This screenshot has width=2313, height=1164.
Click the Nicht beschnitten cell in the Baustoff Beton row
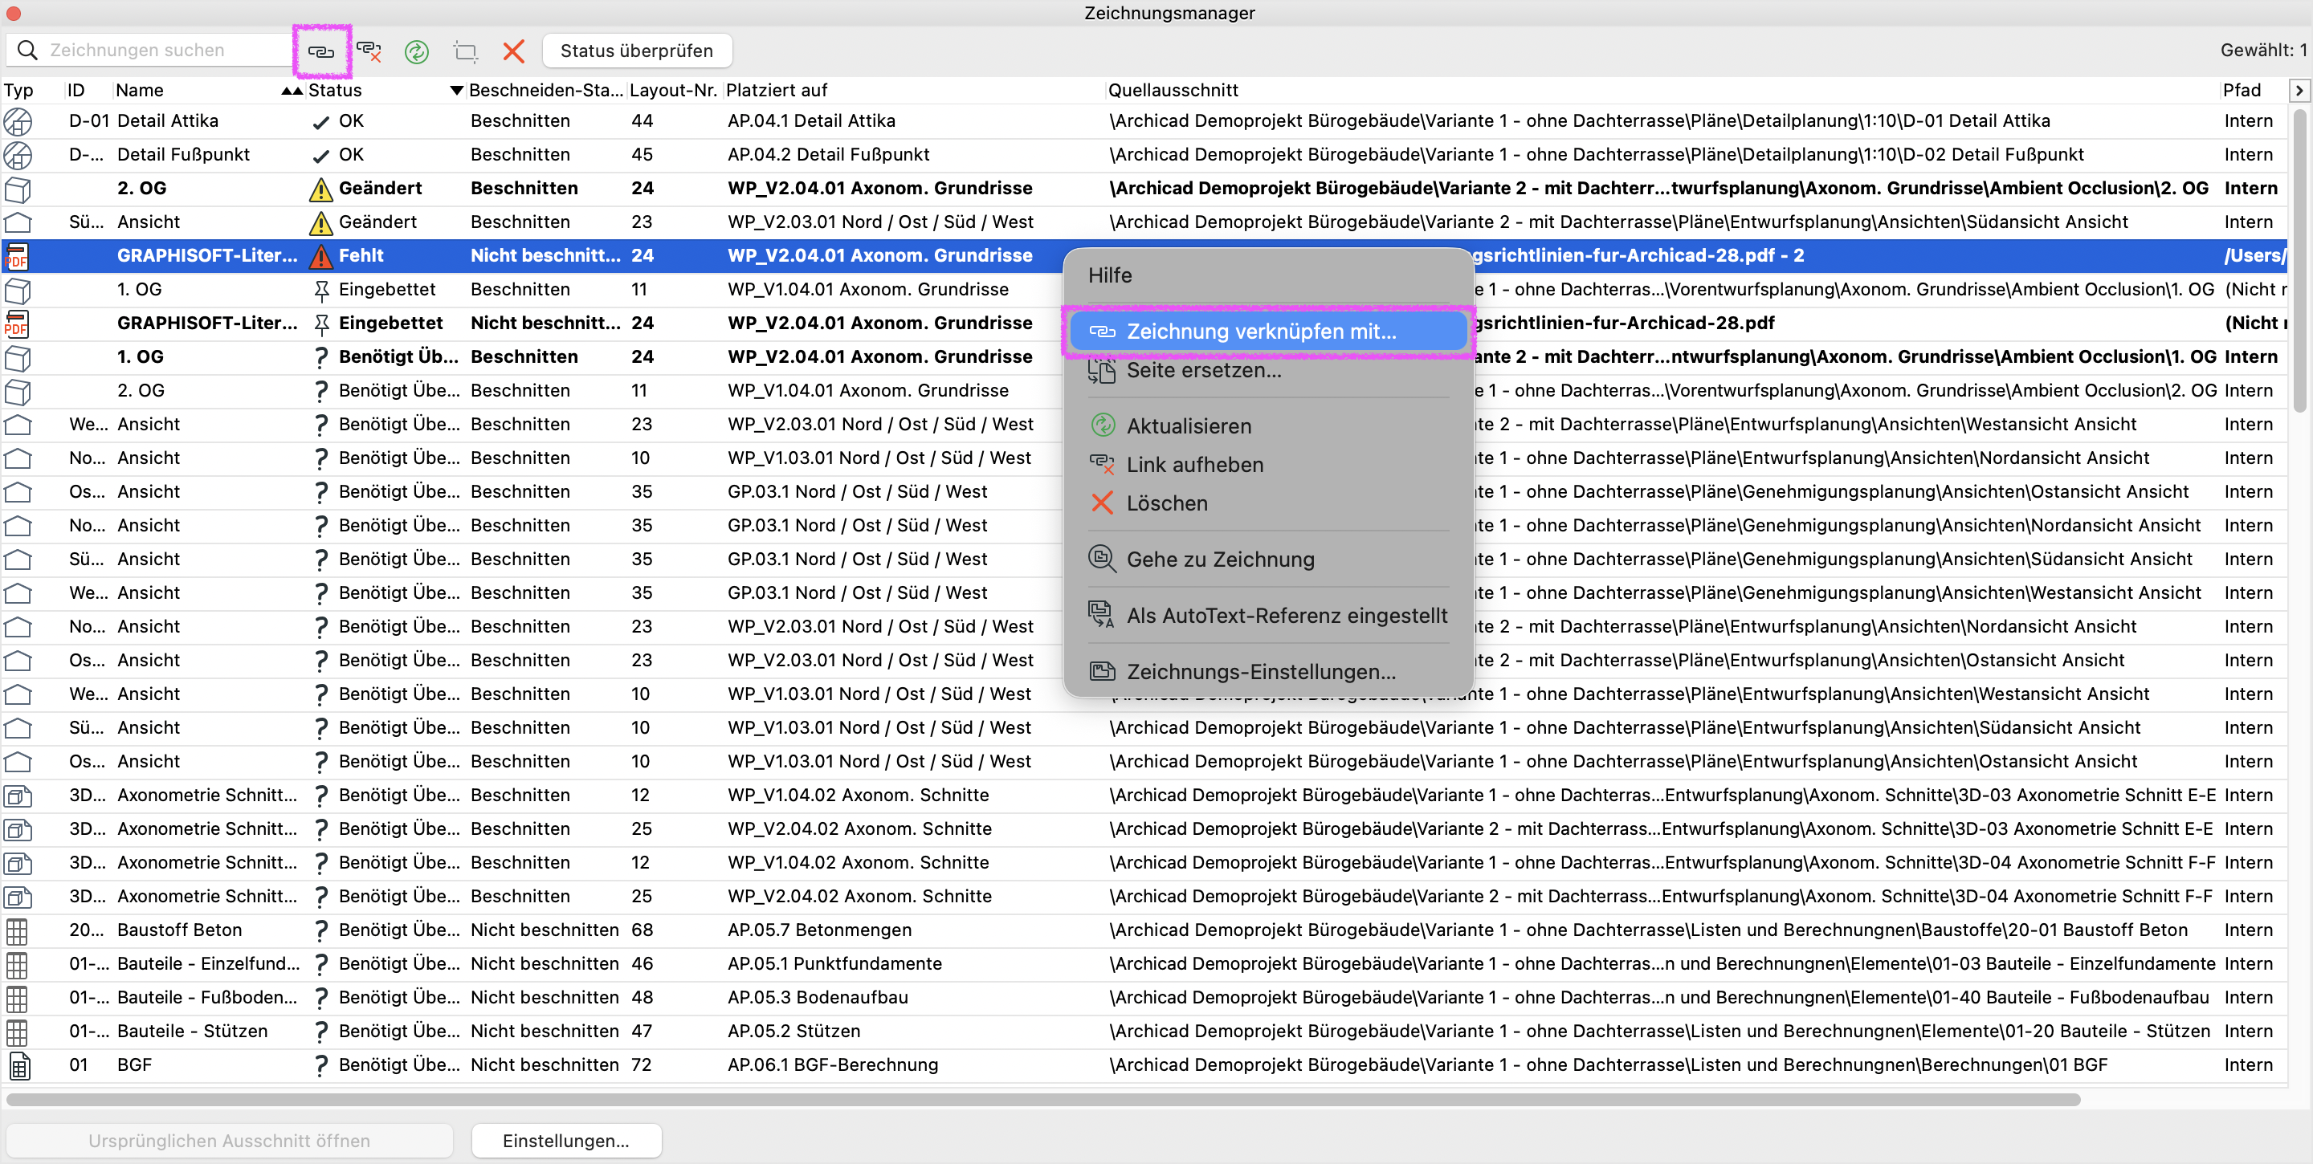point(545,930)
